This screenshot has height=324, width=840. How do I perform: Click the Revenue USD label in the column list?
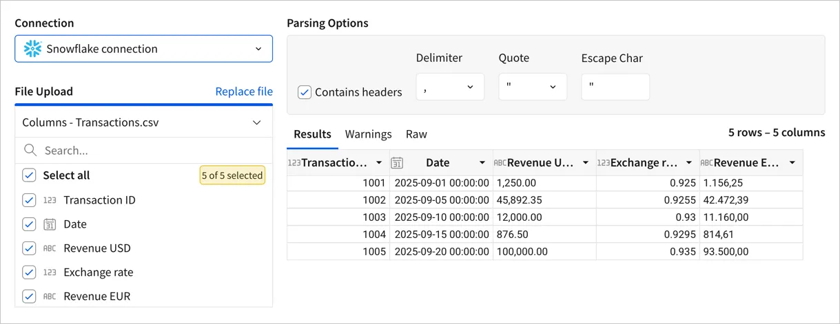pyautogui.click(x=97, y=248)
